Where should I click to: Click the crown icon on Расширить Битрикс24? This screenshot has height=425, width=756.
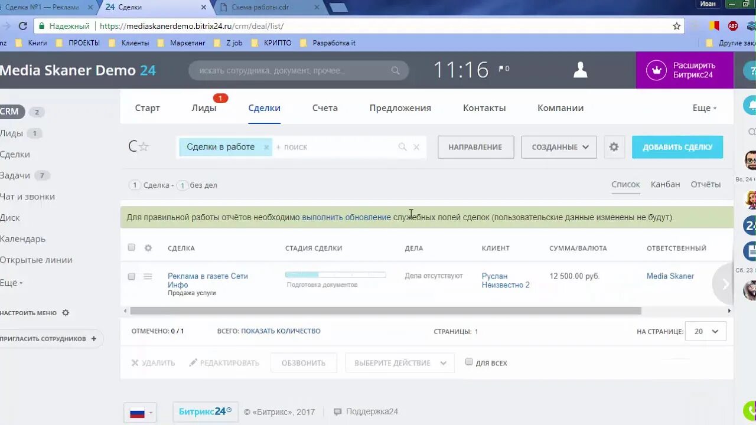(656, 70)
